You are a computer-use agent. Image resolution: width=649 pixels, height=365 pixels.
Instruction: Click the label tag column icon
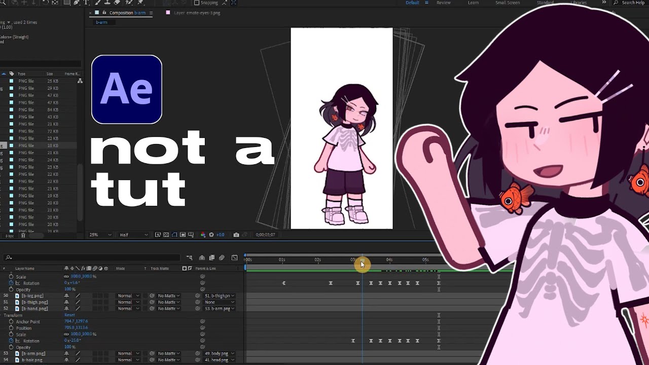point(12,74)
